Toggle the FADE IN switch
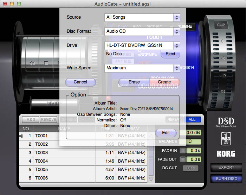Screen dimensions: 246x195 182,151
